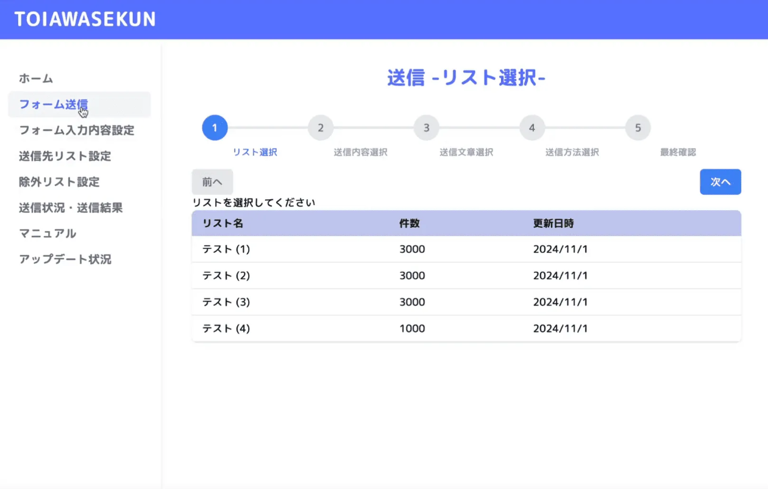Click the 前へ button
The height and width of the screenshot is (489, 768).
[x=212, y=182]
